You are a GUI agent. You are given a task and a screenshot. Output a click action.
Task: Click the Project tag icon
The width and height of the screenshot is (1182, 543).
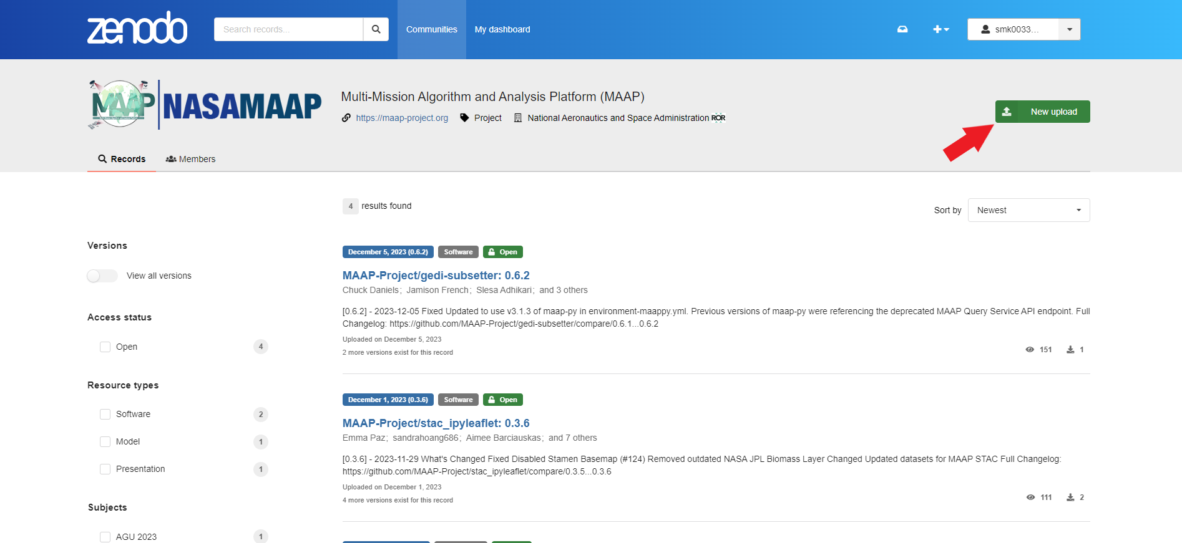[x=464, y=118]
